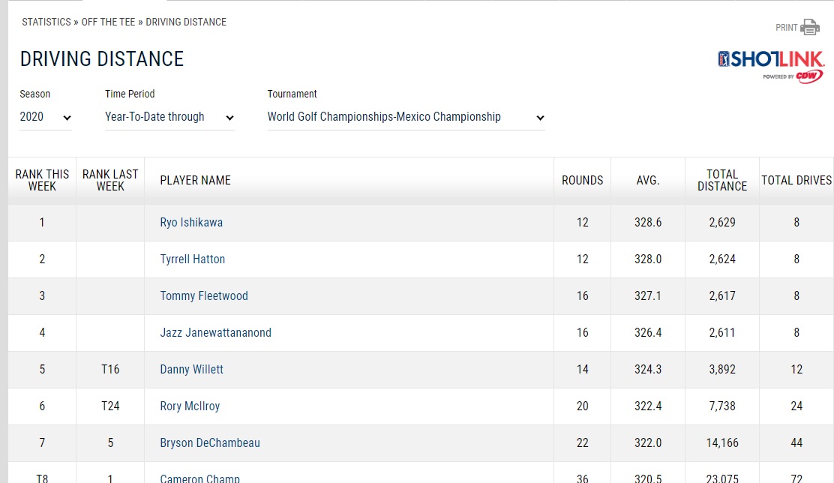
Task: Click the printer icon
Action: point(810,28)
